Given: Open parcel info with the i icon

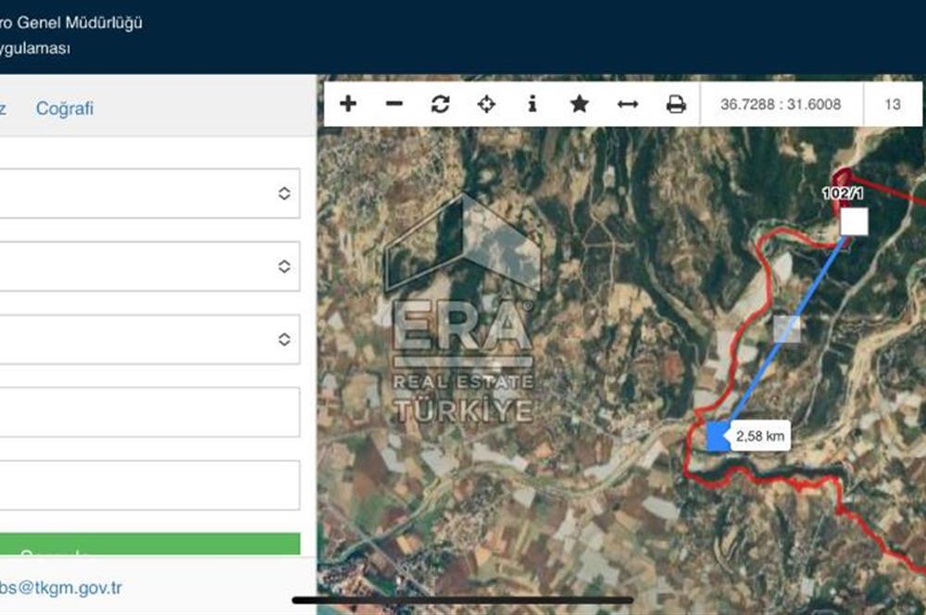Looking at the screenshot, I should coord(532,104).
